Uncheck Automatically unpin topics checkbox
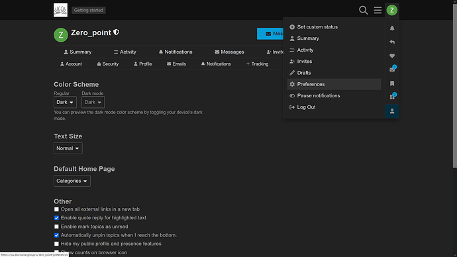The width and height of the screenshot is (457, 257). tap(56, 235)
